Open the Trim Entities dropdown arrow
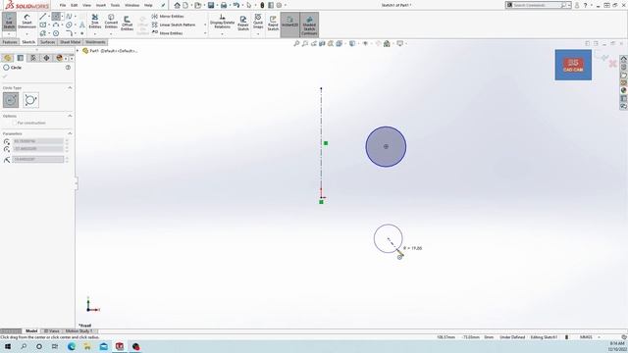 95,34
